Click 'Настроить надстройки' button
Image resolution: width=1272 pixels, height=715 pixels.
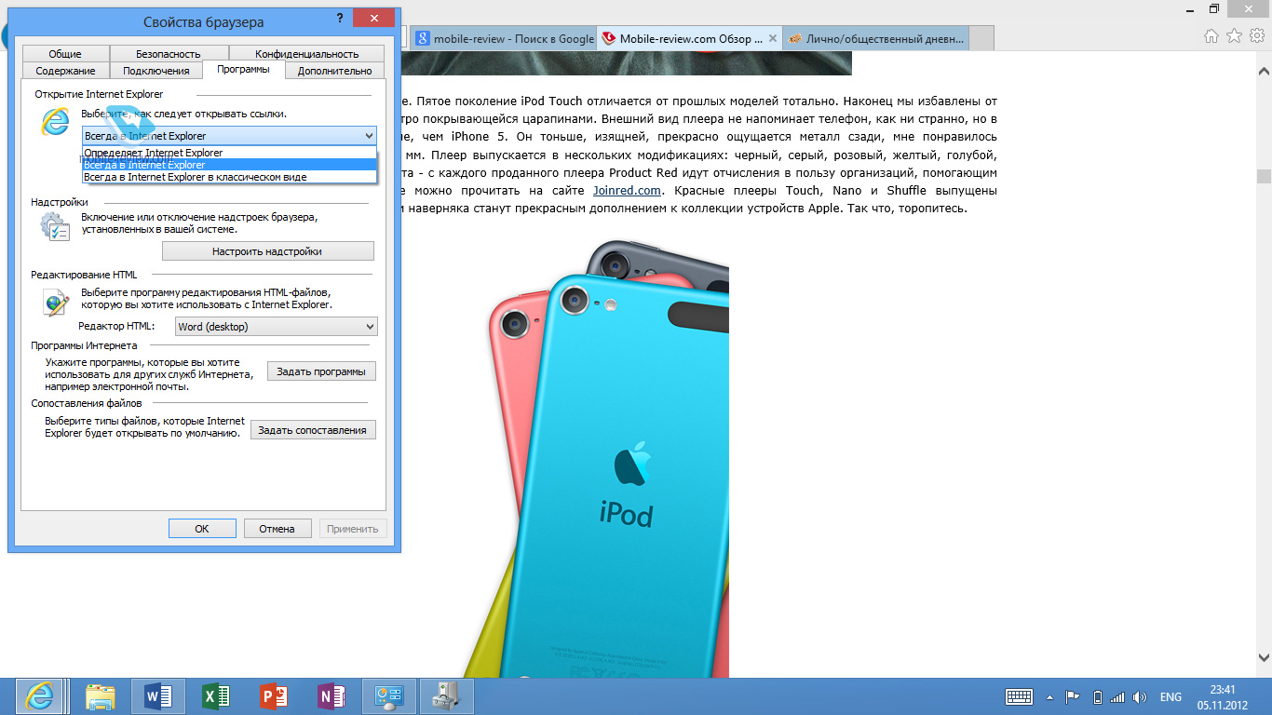pos(268,251)
